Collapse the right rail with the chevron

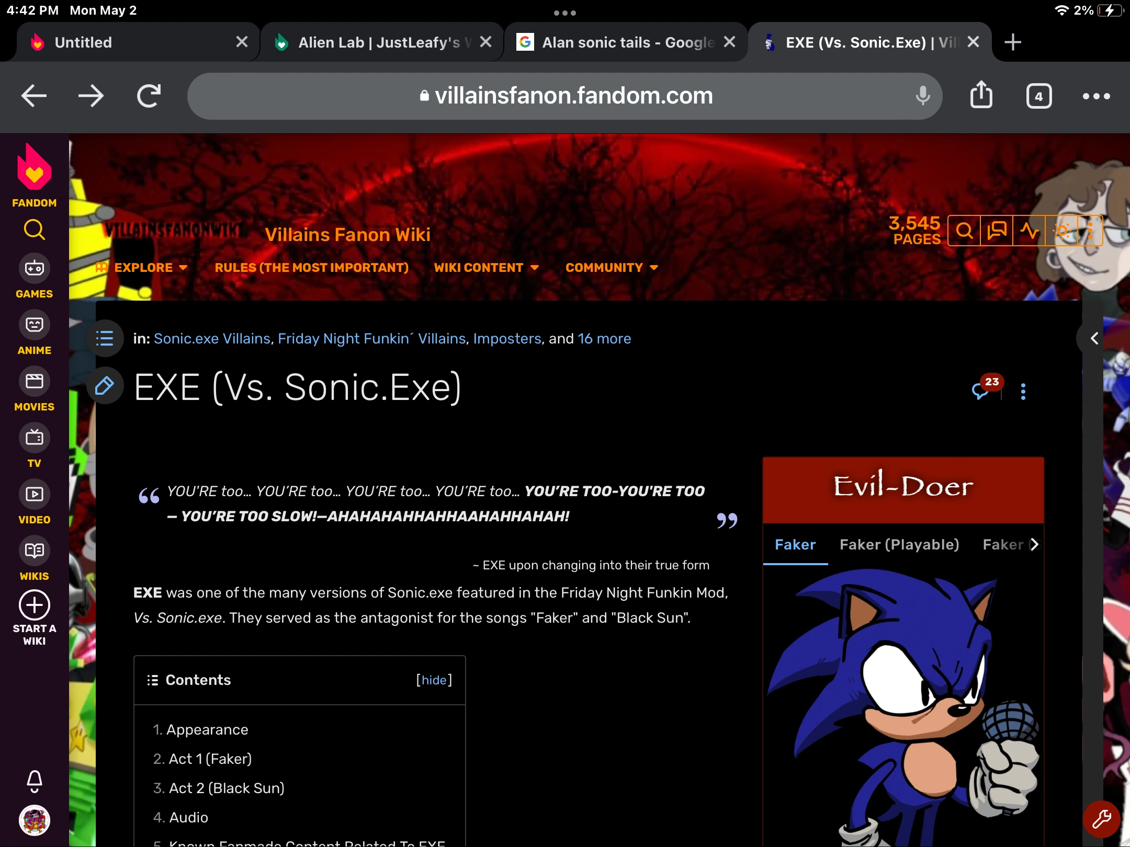[1094, 338]
